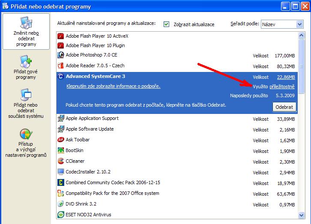This screenshot has height=224, width=311.
Task: Select the Adobe Flash Player 10 ActiveX icon
Action: coord(60,36)
